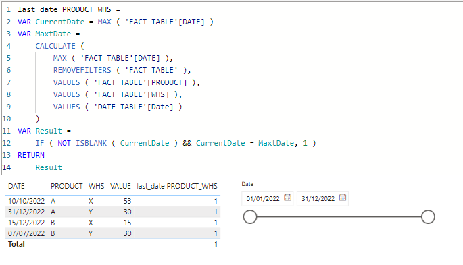Click the end date field 31/12/2022
The width and height of the screenshot is (463, 265).
tap(322, 198)
